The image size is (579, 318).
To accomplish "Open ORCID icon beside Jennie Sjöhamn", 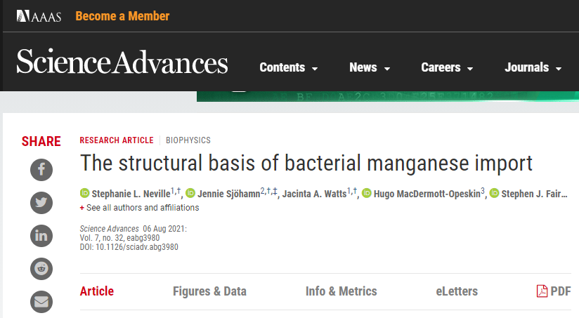I will point(190,194).
